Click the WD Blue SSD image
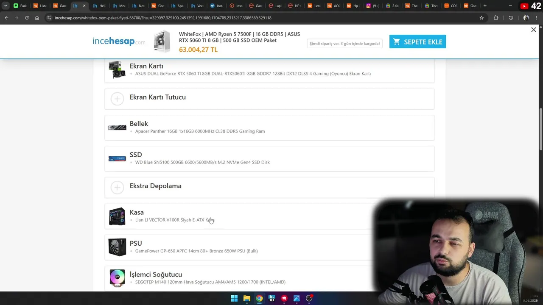The image size is (543, 305). (x=117, y=158)
